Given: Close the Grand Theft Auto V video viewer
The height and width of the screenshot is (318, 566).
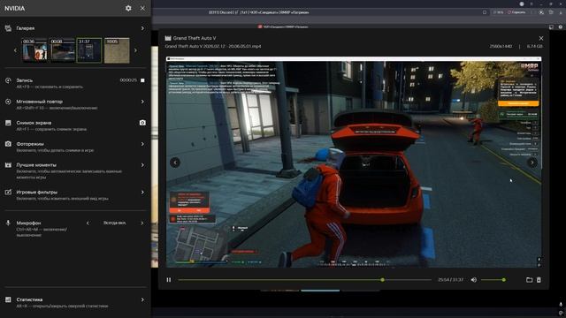Looking at the screenshot, I should pos(540,38).
